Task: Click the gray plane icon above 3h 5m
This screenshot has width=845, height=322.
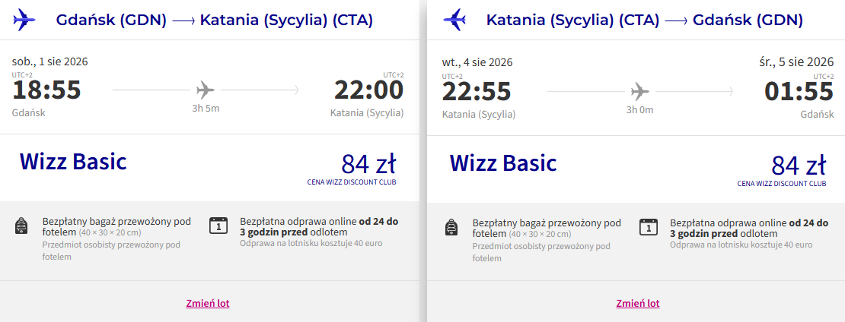Action: (x=206, y=90)
